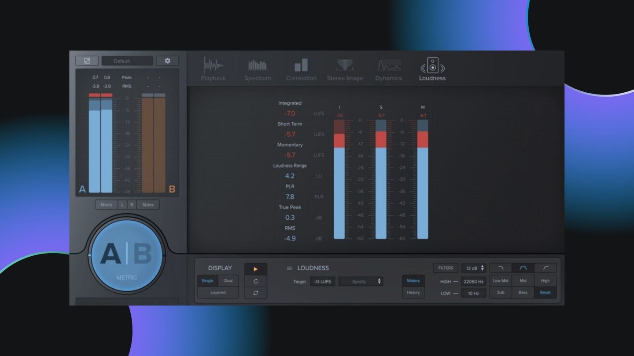Select the low-pass filter shape icon
This screenshot has width=634, height=356.
click(x=501, y=268)
